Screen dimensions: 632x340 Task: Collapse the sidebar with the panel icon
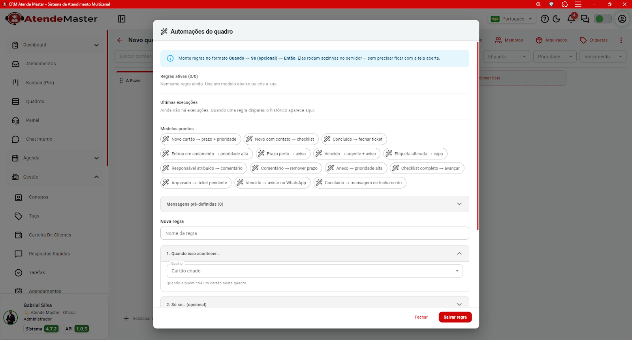pyautogui.click(x=122, y=19)
